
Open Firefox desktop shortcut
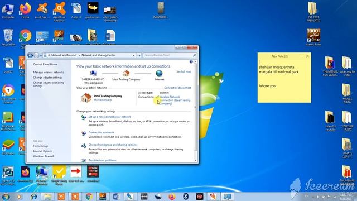[25, 11]
